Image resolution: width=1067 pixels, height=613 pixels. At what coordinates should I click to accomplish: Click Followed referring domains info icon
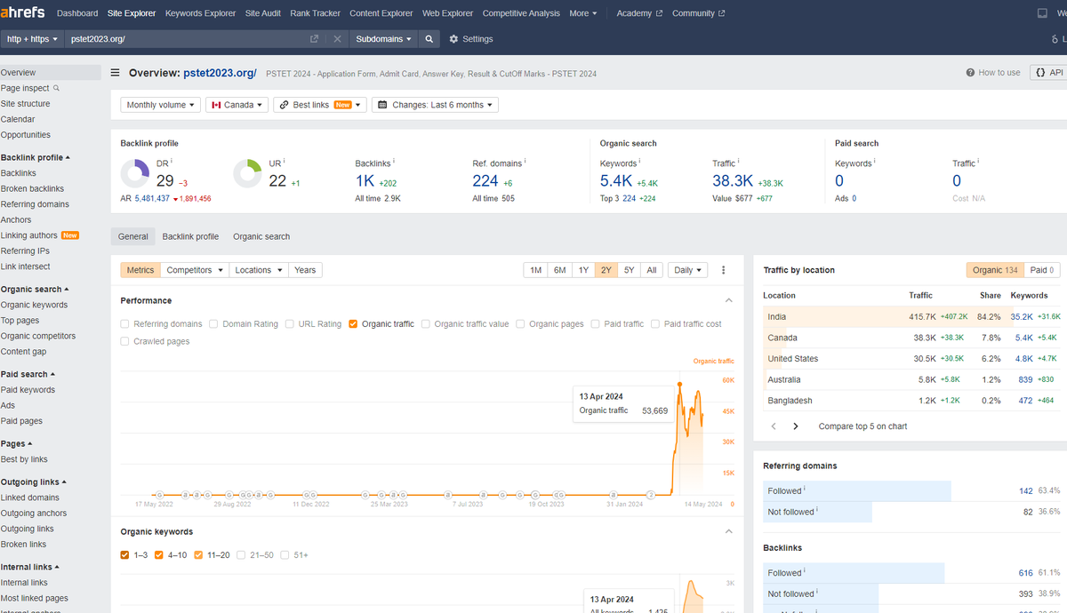coord(805,489)
